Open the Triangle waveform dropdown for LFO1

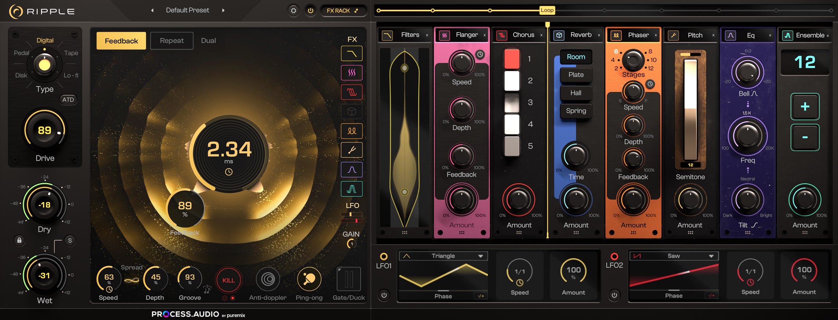click(x=444, y=256)
